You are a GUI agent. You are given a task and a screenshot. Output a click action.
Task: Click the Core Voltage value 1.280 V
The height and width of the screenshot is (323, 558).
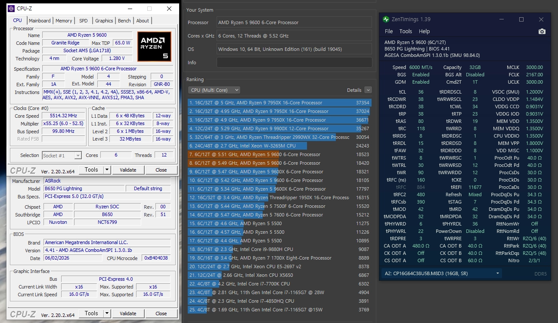coord(117,59)
